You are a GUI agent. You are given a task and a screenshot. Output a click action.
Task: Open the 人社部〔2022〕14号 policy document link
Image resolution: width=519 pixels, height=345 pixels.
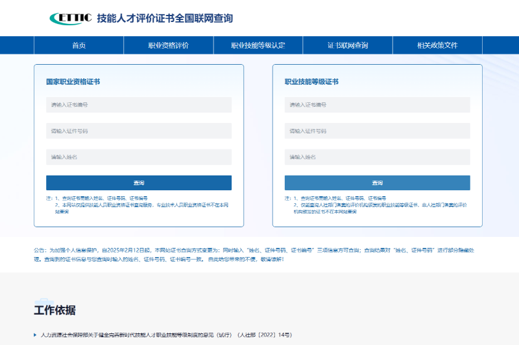(166, 335)
